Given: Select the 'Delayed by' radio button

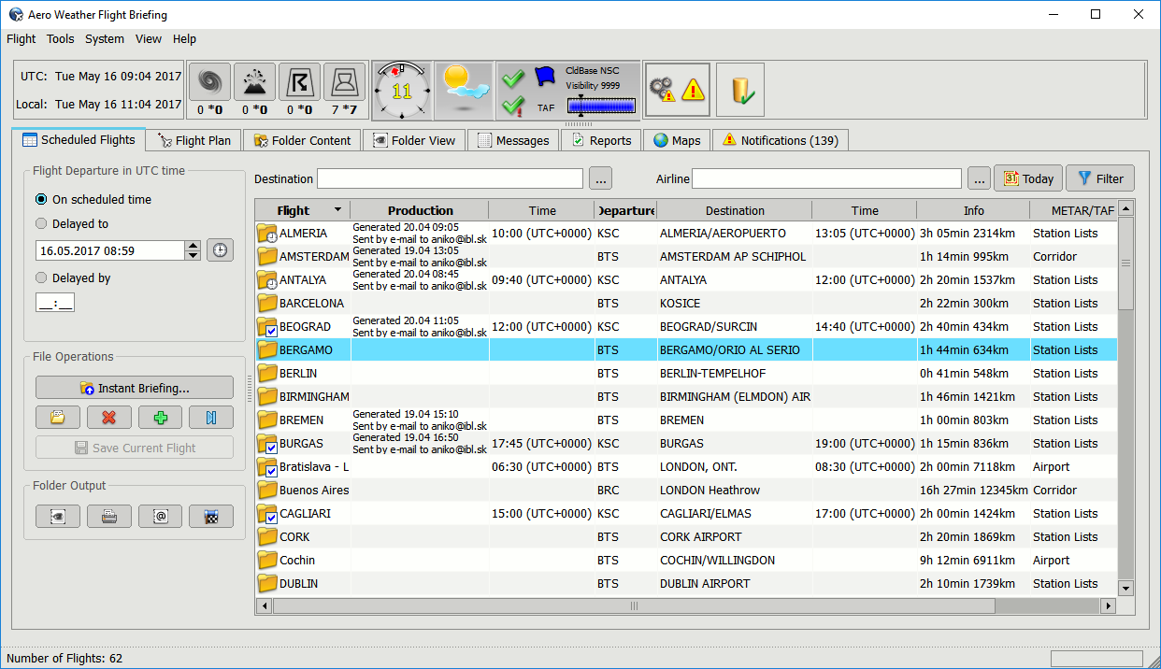Looking at the screenshot, I should (x=41, y=278).
